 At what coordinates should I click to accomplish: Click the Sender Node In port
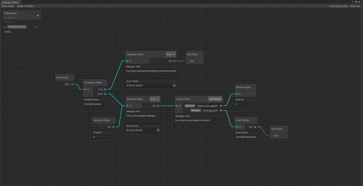236,94
